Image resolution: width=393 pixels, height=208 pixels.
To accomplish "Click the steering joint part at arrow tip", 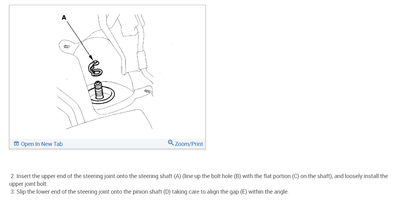I will (95, 68).
